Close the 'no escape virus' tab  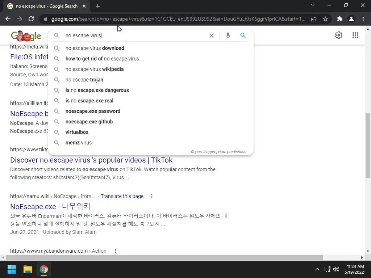(84, 7)
